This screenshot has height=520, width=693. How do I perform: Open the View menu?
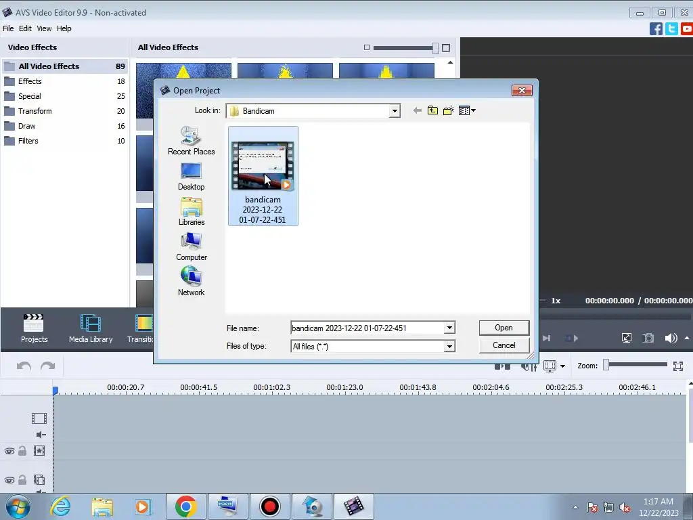click(44, 28)
